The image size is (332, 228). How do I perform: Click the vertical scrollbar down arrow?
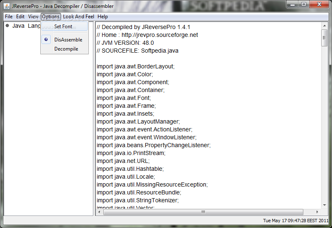pos(325,205)
